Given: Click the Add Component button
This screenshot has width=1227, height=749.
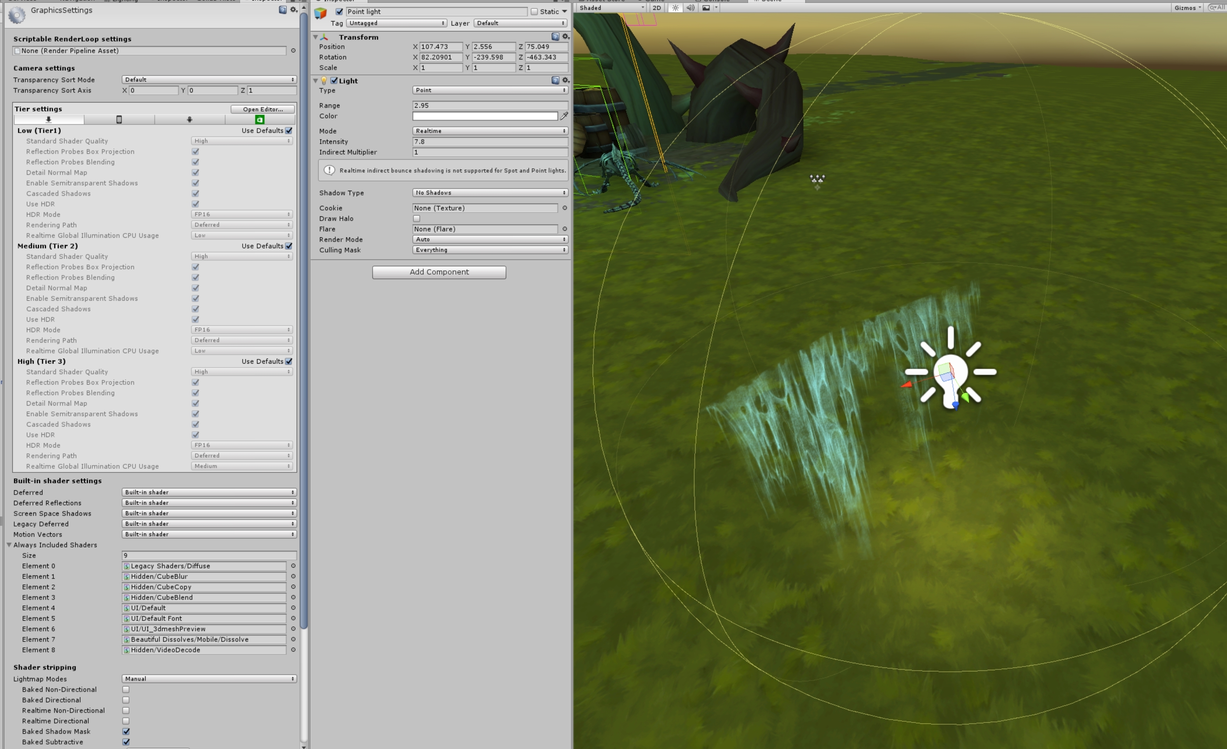Looking at the screenshot, I should click(x=439, y=272).
